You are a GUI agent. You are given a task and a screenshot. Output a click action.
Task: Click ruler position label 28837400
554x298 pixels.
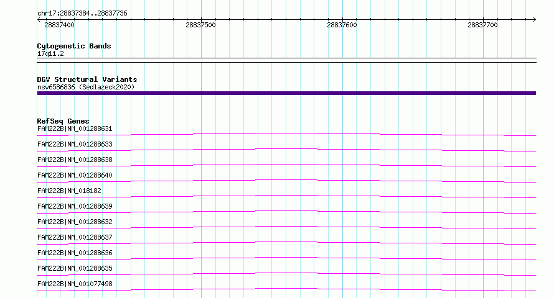point(59,25)
